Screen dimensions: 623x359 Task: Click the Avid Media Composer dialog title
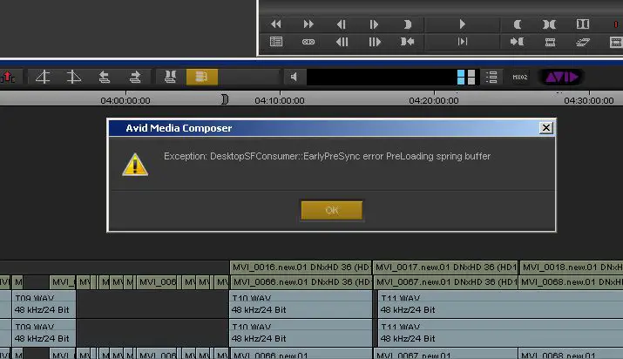click(x=179, y=128)
